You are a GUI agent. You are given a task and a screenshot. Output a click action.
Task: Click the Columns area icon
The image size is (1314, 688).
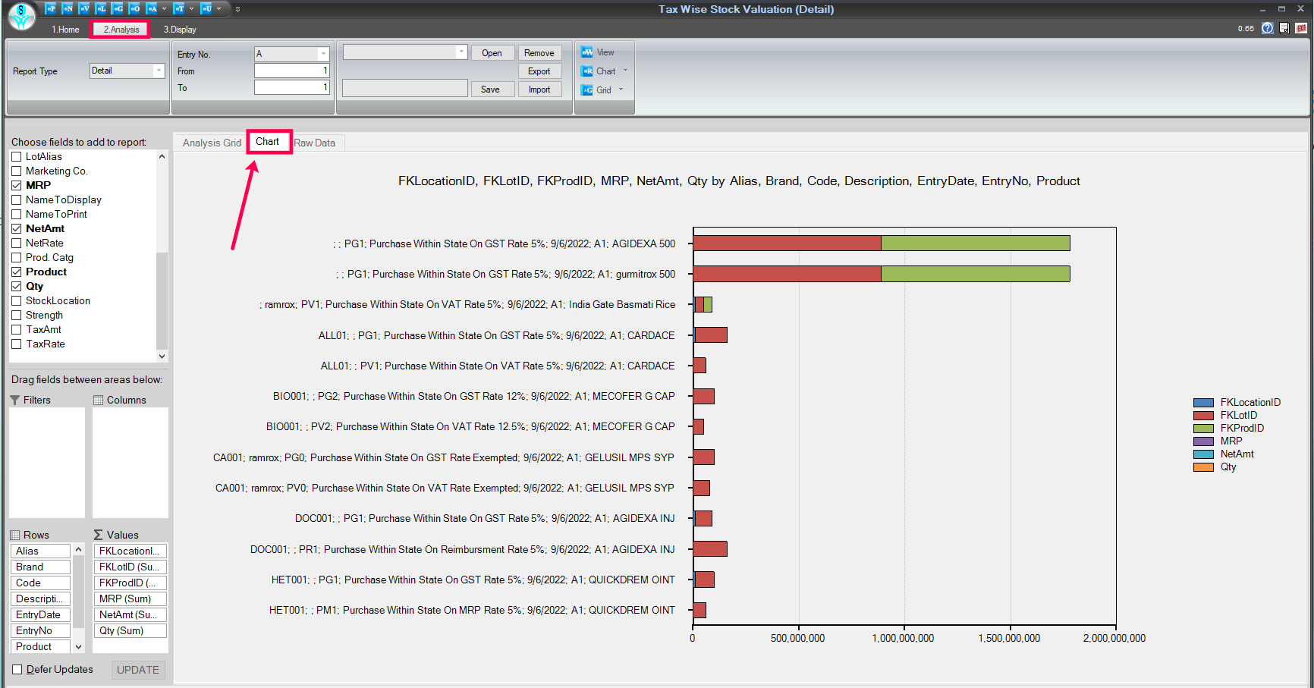pyautogui.click(x=98, y=400)
